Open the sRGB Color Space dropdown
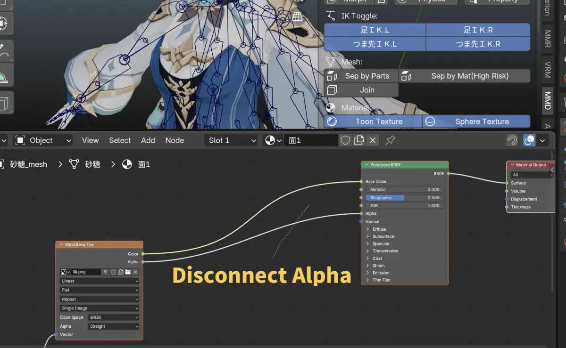This screenshot has width=566, height=348. point(114,317)
